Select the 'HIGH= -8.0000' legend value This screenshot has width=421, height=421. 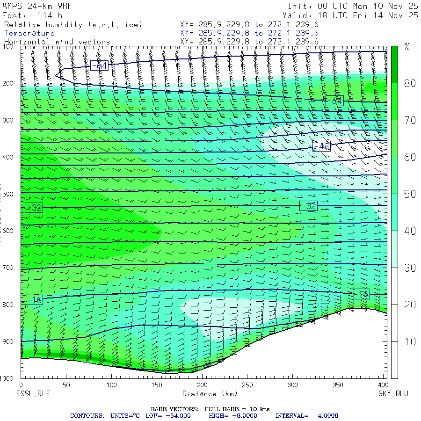[x=233, y=416]
